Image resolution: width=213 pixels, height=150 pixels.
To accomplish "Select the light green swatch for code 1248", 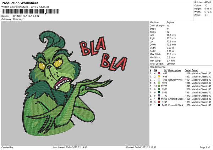I will pyautogui.click(x=159, y=83).
